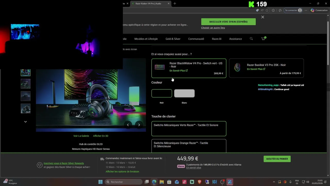Show previous gallery image arrow
The height and width of the screenshot is (186, 330).
tap(128, 125)
